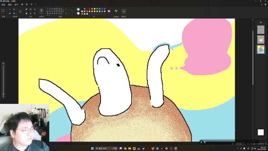Click the Redo arrow

36,4
